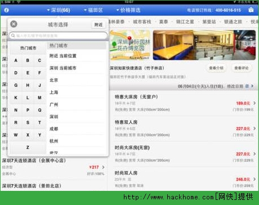Open the calendar icon beside modify date
Viewport: 259px width, 205px height.
click(x=247, y=86)
